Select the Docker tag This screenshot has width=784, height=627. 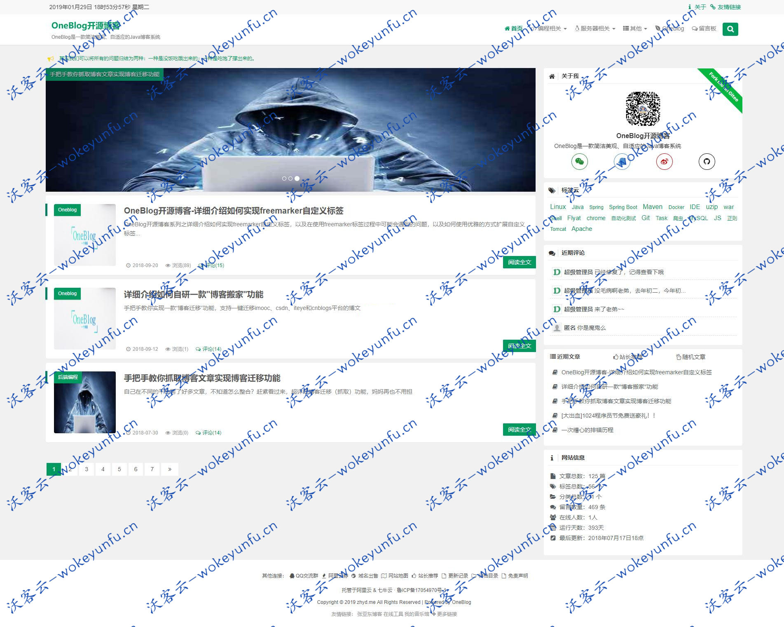coord(676,207)
